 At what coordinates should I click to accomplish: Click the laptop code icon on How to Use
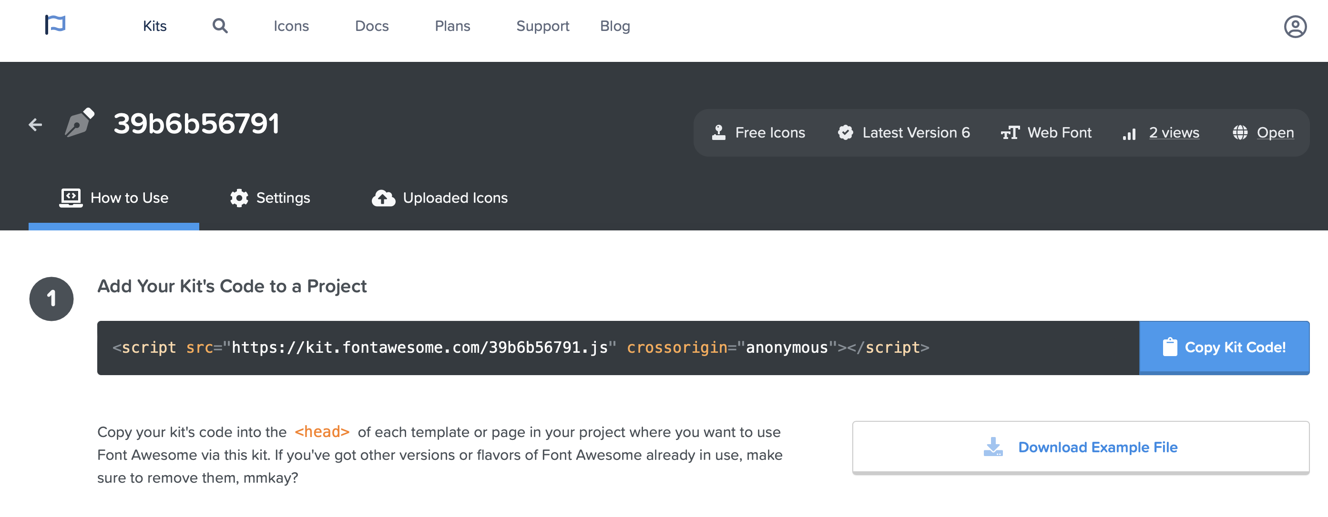tap(71, 198)
